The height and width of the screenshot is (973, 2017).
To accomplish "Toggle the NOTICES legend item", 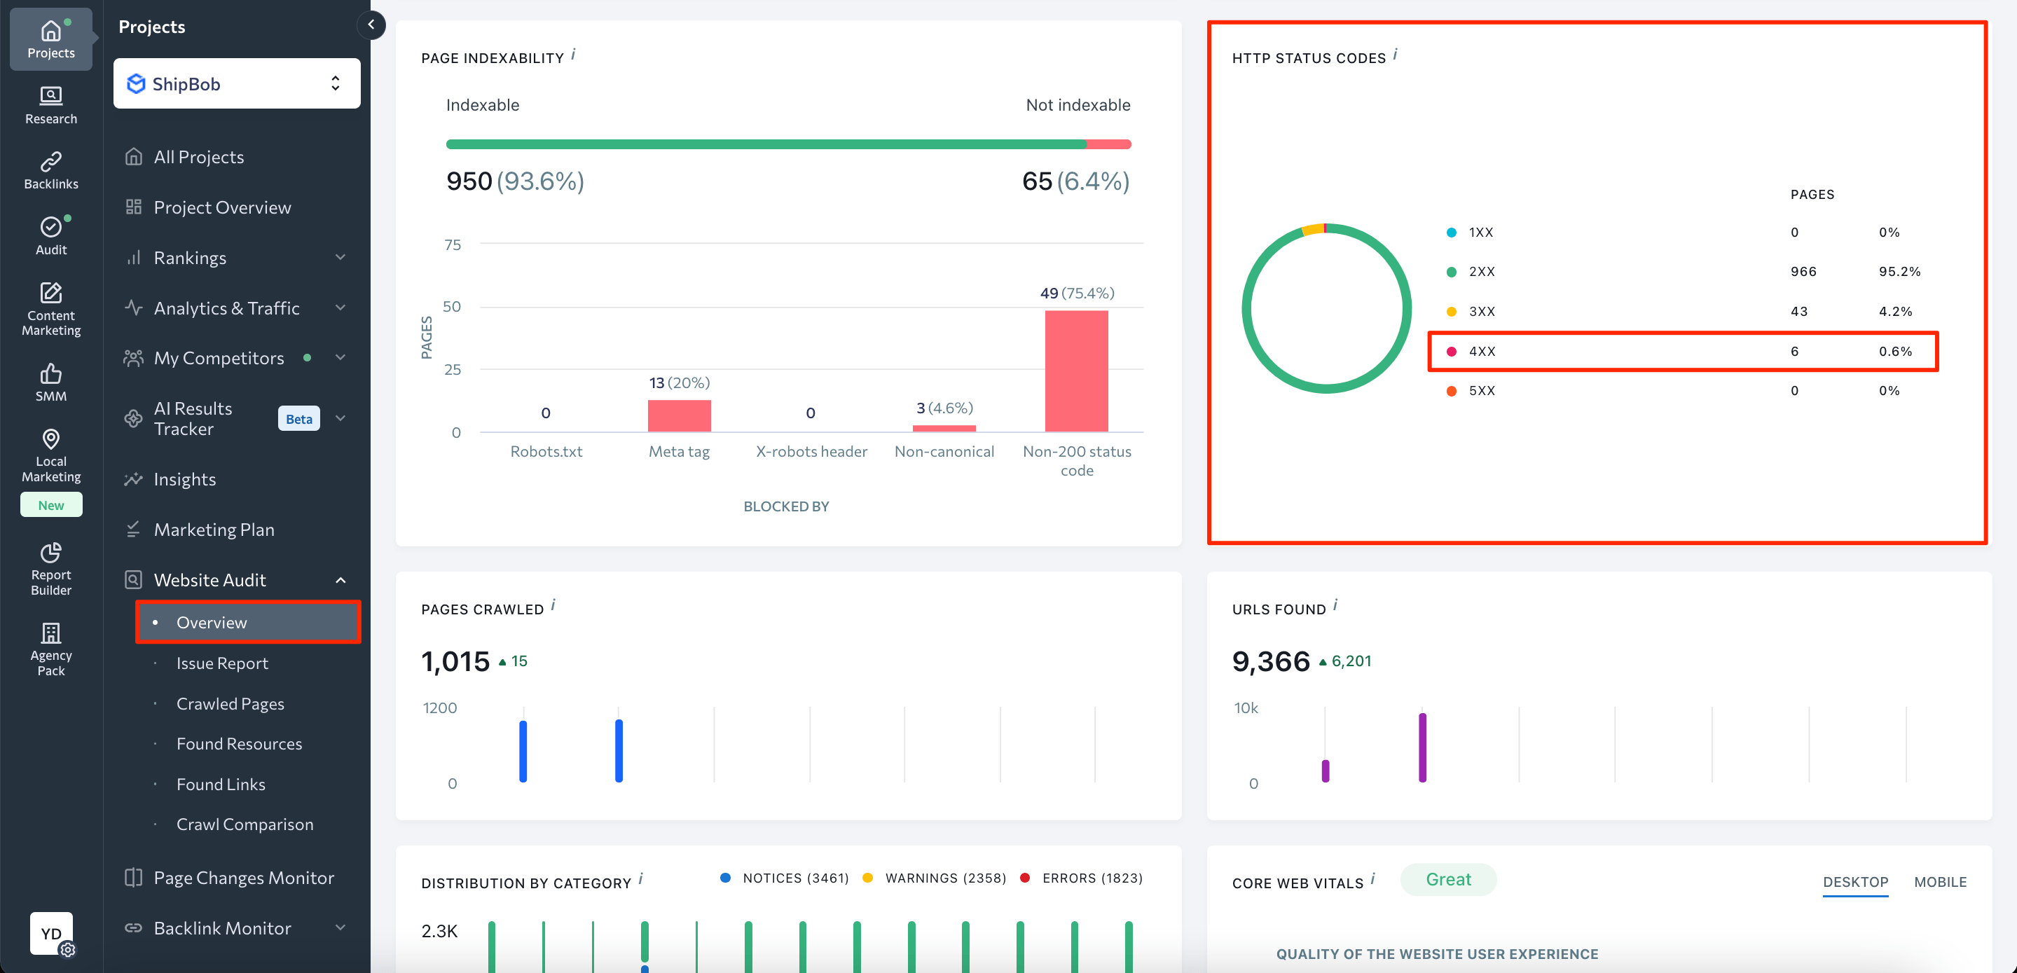I will pyautogui.click(x=785, y=878).
